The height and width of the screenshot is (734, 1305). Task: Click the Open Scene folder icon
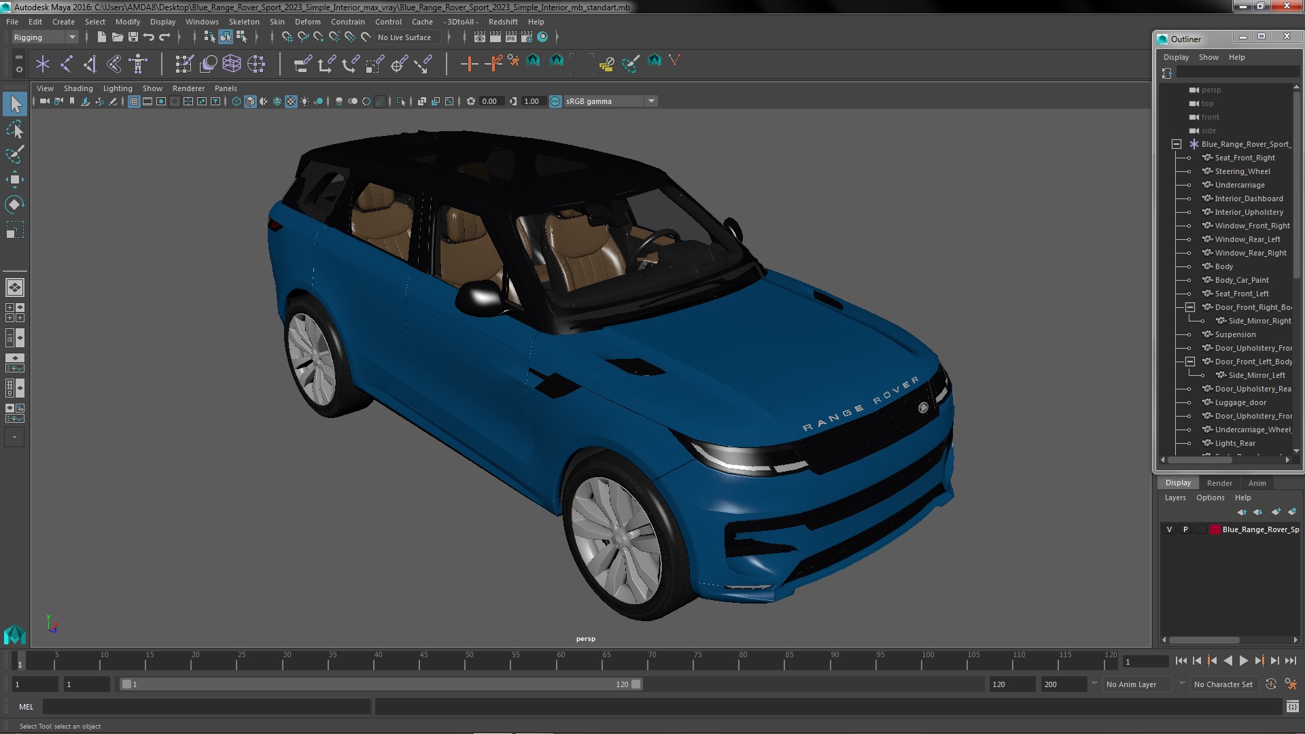(x=117, y=37)
